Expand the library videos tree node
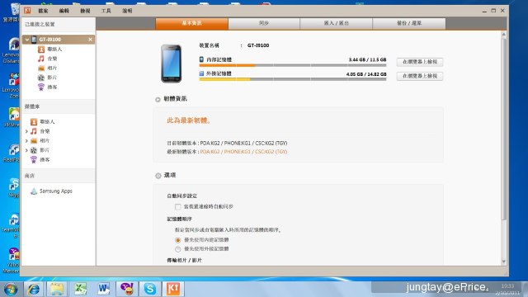This screenshot has width=528, height=297. pyautogui.click(x=26, y=150)
